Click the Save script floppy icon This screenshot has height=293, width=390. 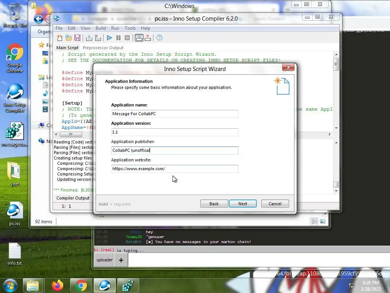coord(77,38)
